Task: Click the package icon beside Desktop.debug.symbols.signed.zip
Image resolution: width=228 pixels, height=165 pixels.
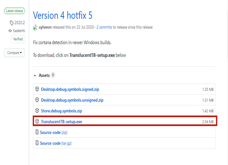Action: 37,89
